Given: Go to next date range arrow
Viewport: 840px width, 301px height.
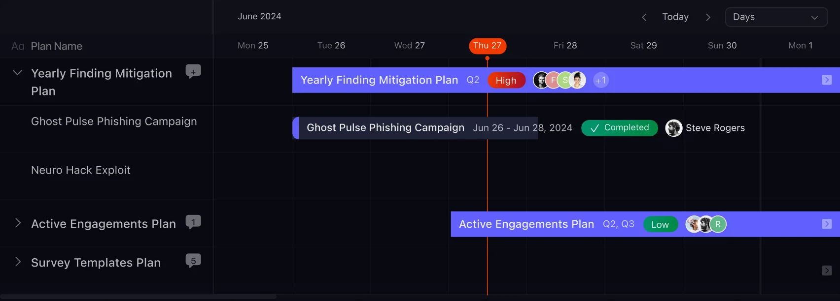Looking at the screenshot, I should click(708, 17).
